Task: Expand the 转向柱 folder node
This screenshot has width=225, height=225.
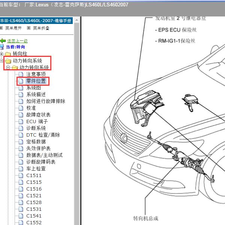Action: 1,54
